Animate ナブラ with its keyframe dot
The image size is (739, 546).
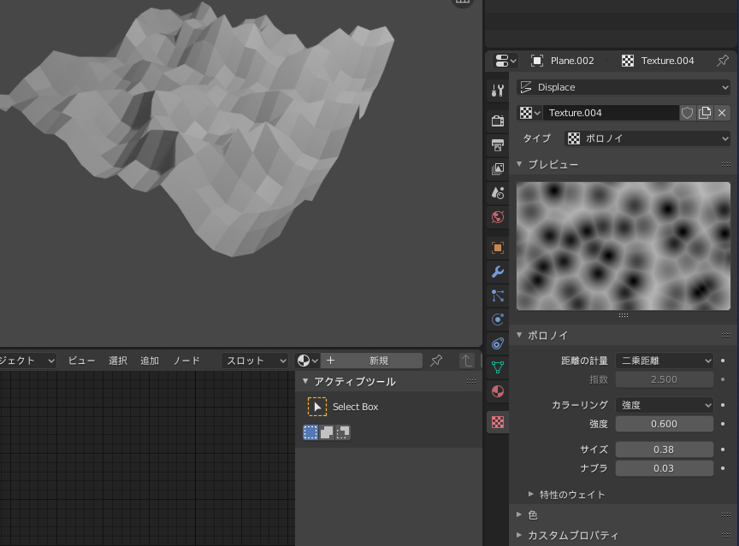(x=723, y=468)
